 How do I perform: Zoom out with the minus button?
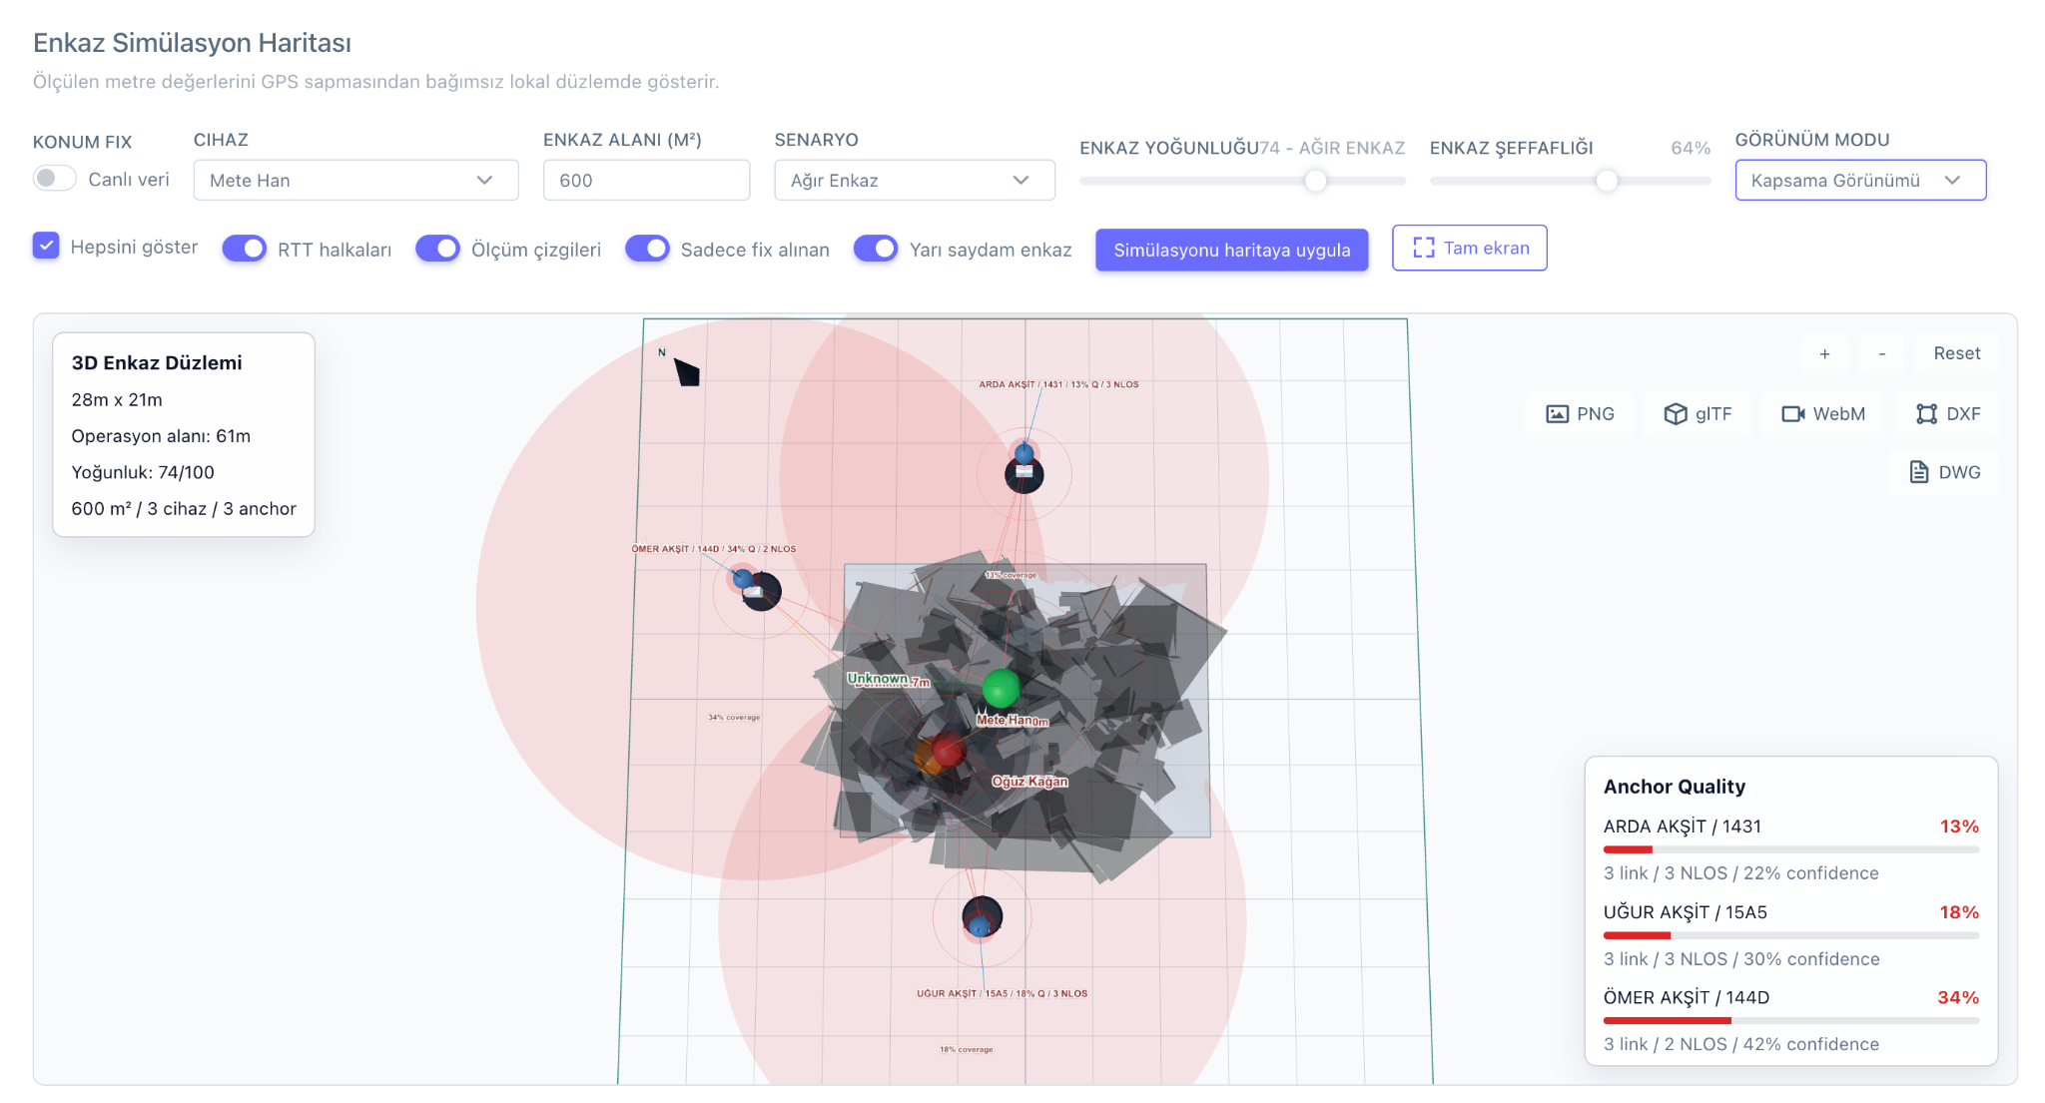point(1882,353)
